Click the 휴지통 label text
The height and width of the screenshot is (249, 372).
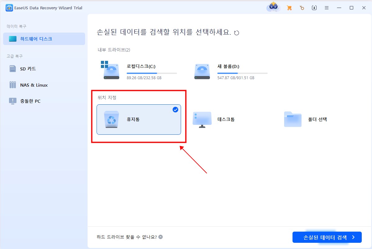(x=133, y=119)
